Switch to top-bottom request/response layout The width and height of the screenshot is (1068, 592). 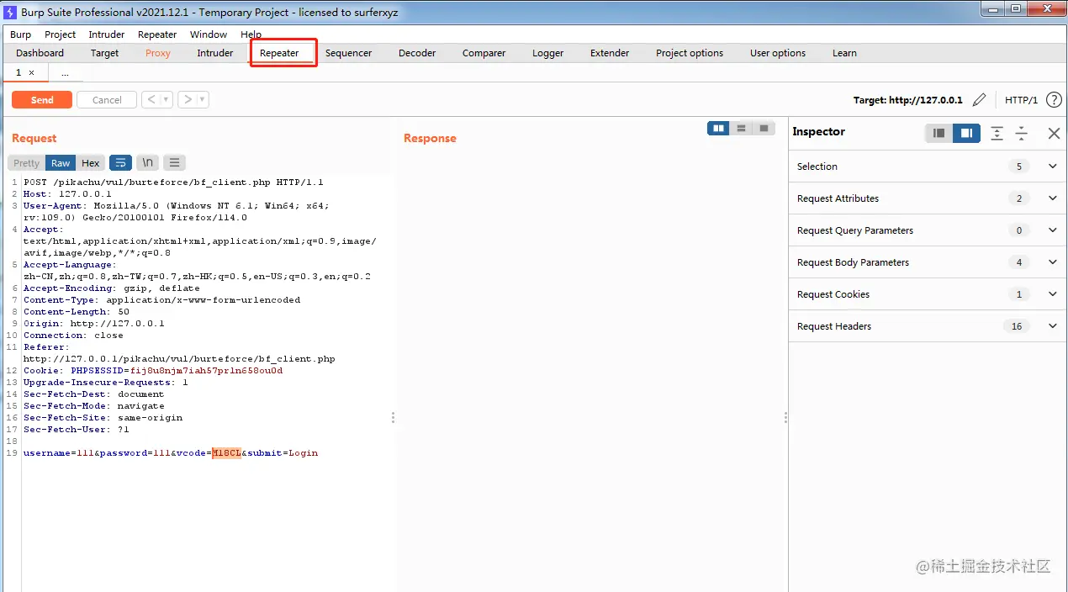(741, 129)
